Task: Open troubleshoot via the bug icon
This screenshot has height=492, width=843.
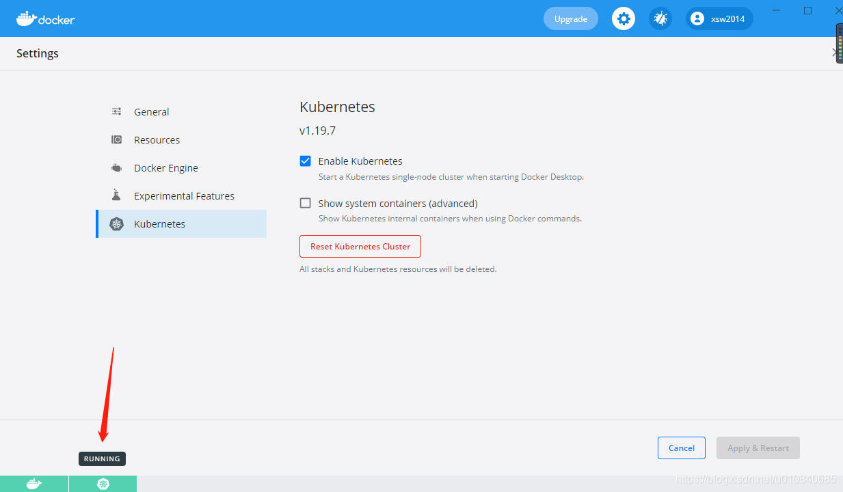Action: click(660, 18)
